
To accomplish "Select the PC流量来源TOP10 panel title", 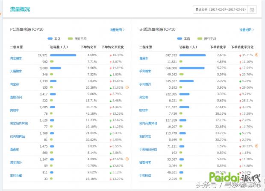I will pyautogui.click(x=26, y=29).
